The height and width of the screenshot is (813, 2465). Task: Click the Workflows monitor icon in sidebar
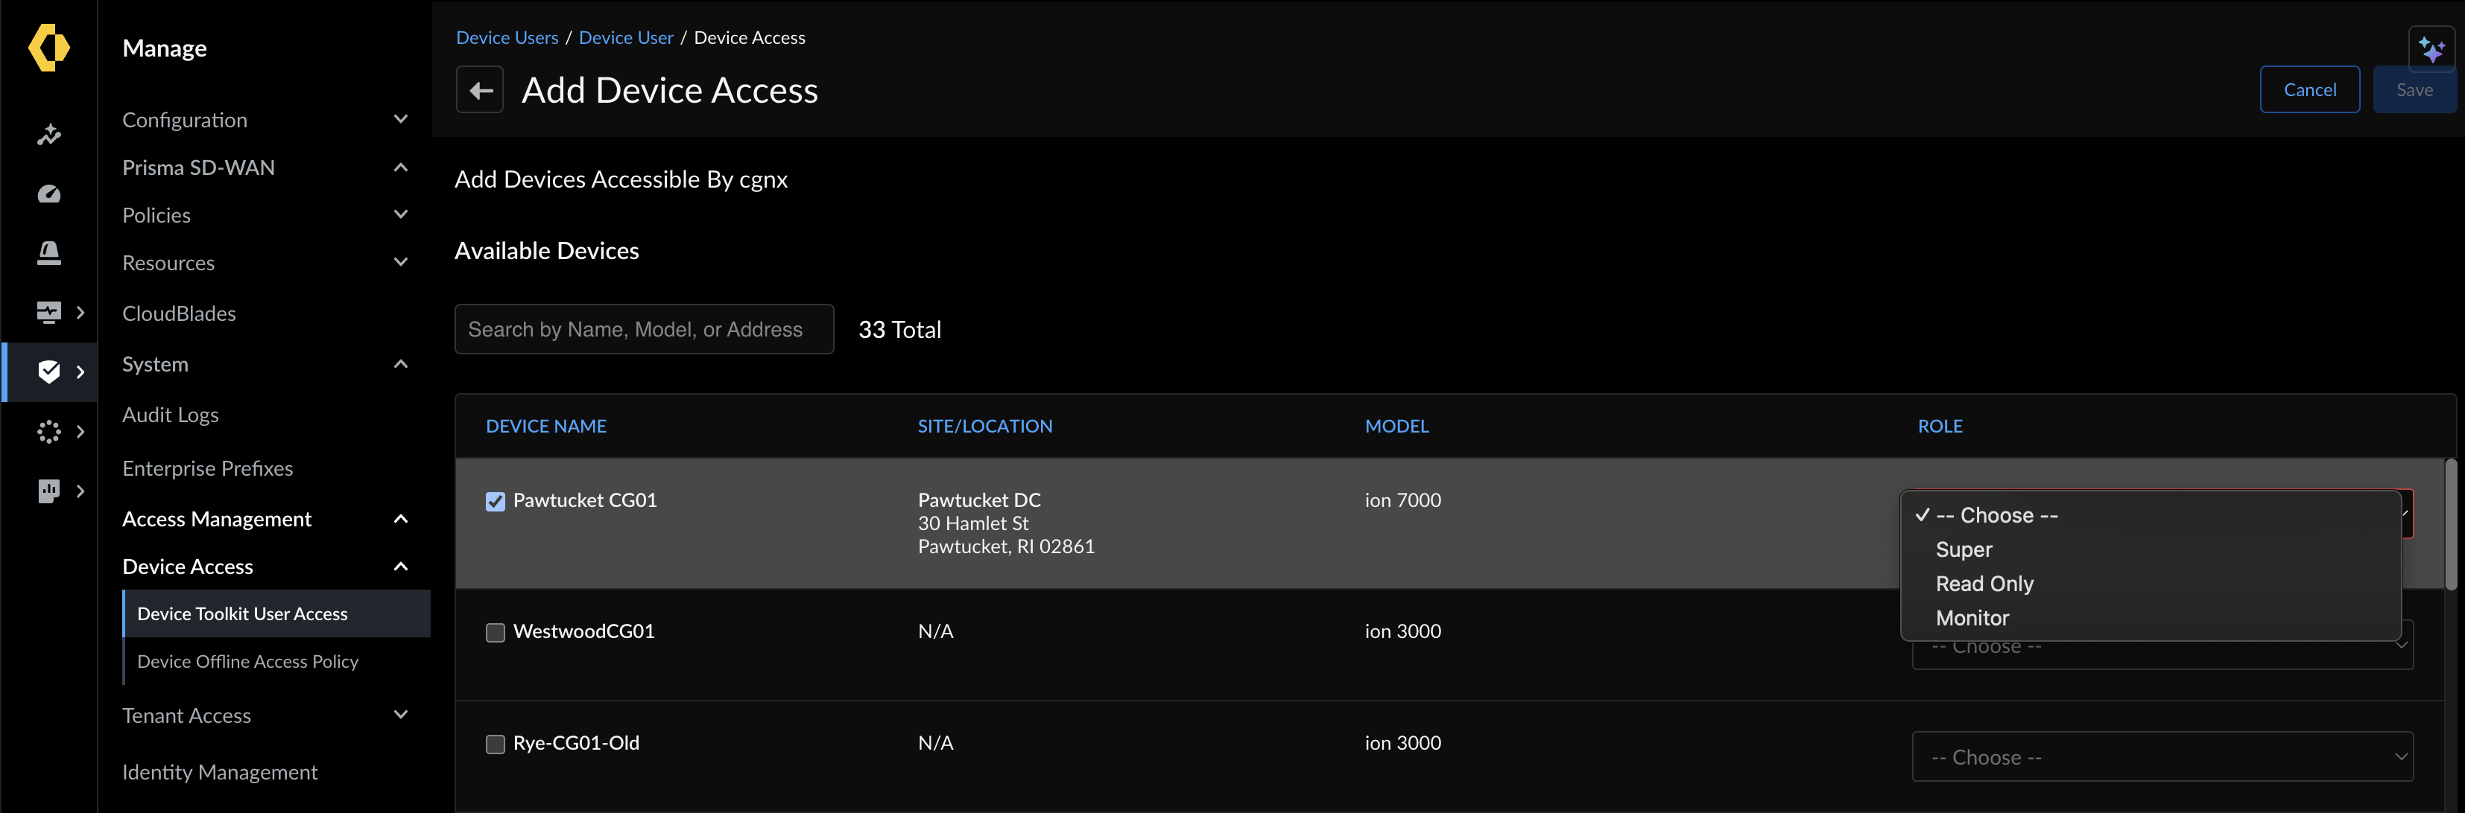click(x=48, y=312)
